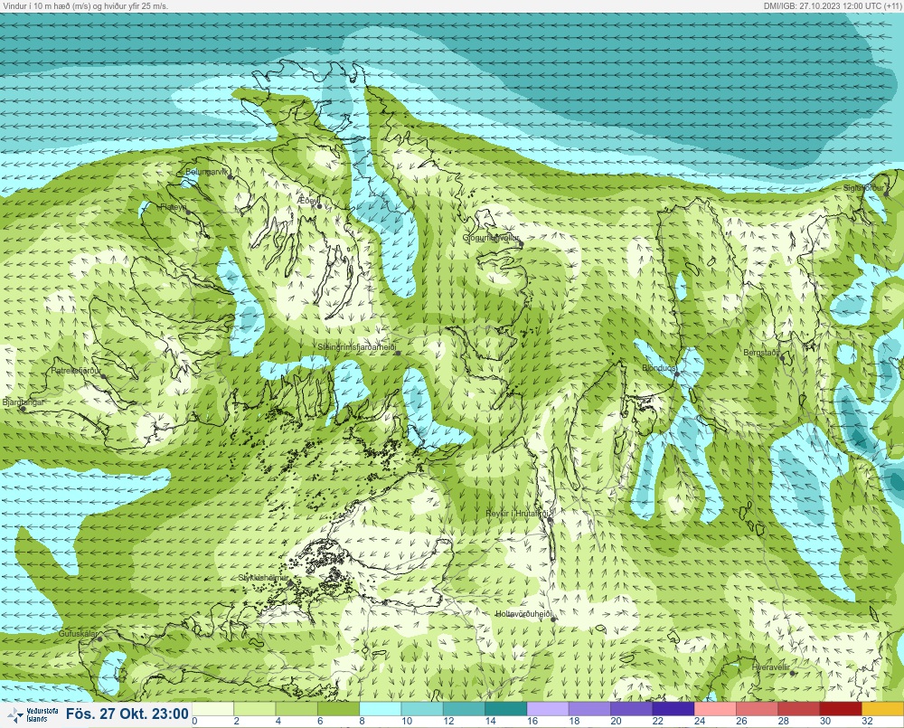
Task: Click the Bjargtangar station label
Action: click(24, 402)
